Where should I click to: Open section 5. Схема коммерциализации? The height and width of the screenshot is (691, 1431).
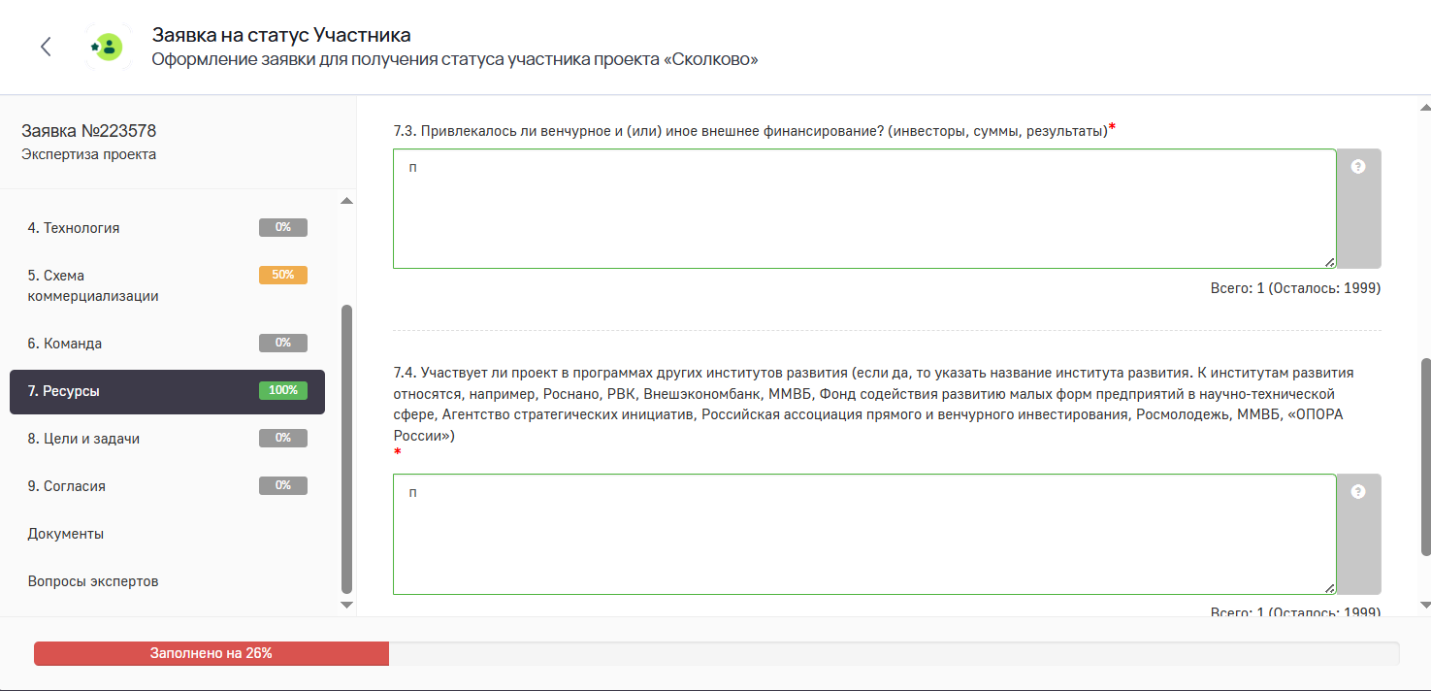(167, 285)
